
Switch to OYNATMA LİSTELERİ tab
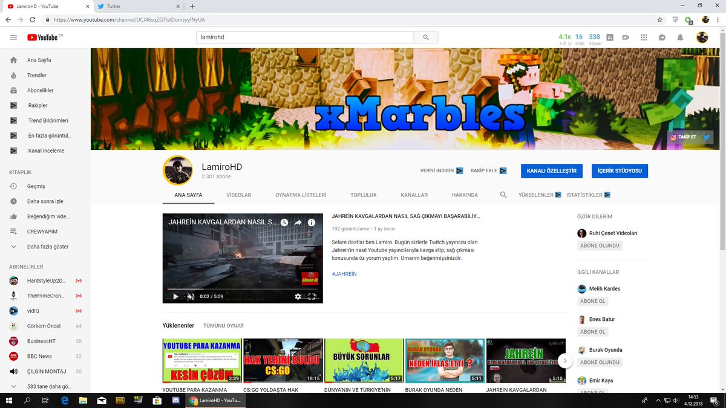pyautogui.click(x=301, y=195)
